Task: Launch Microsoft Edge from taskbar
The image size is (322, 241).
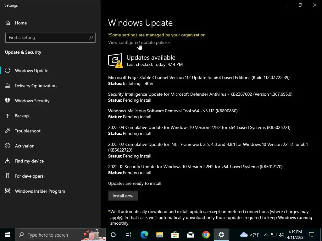Action: (144, 235)
